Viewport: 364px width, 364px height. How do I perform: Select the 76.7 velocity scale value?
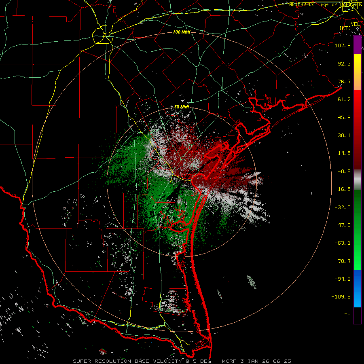344,81
